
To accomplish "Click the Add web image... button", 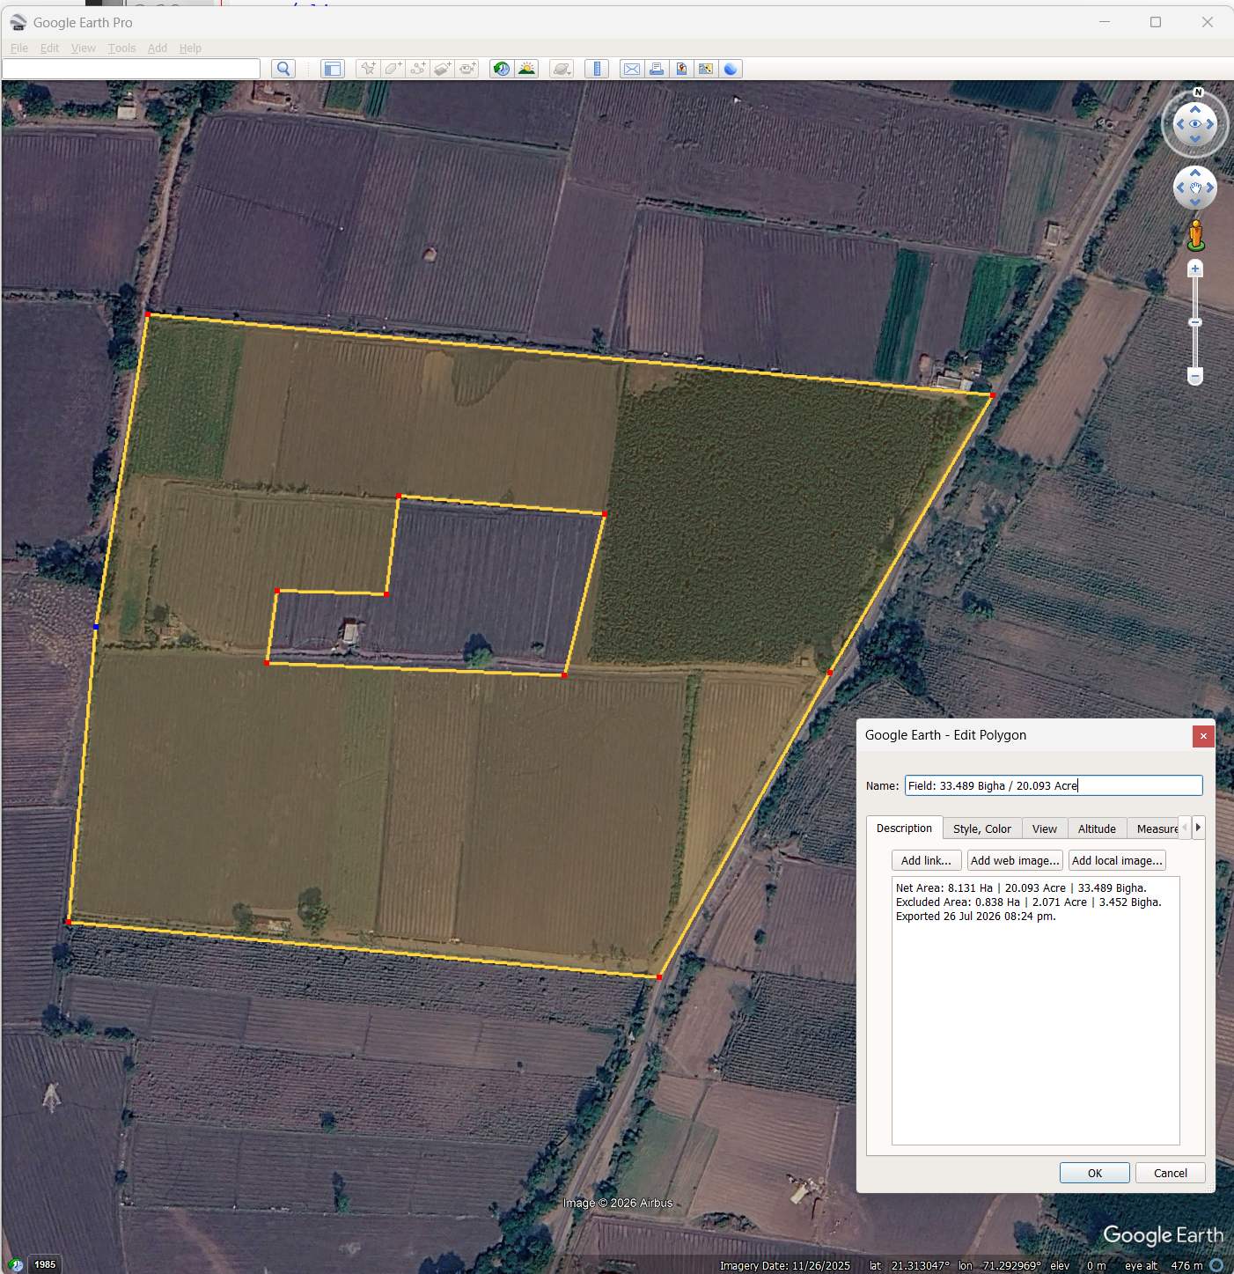I will 1015,860.
